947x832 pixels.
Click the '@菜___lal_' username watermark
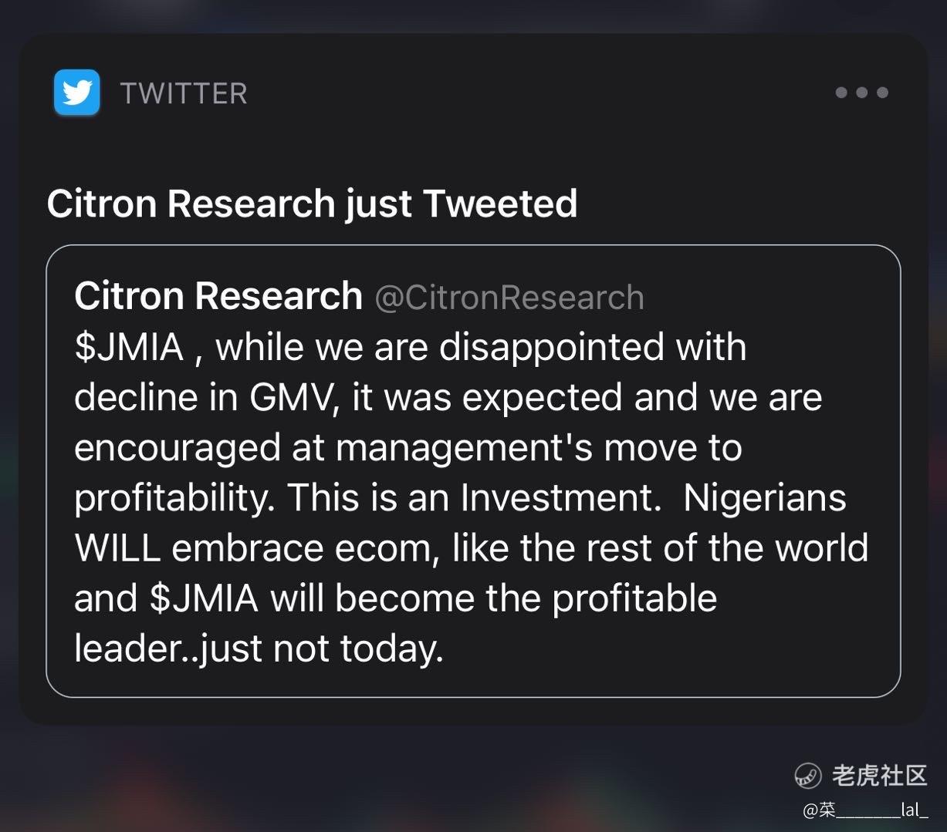pos(865,810)
